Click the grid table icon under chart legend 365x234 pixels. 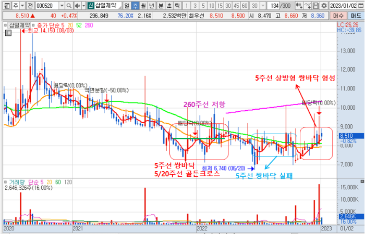click(8, 33)
